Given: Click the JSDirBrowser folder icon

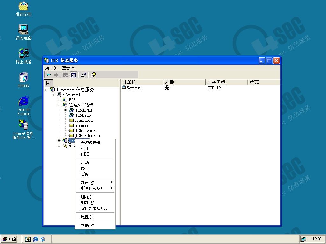Looking at the screenshot, I should tap(72, 135).
